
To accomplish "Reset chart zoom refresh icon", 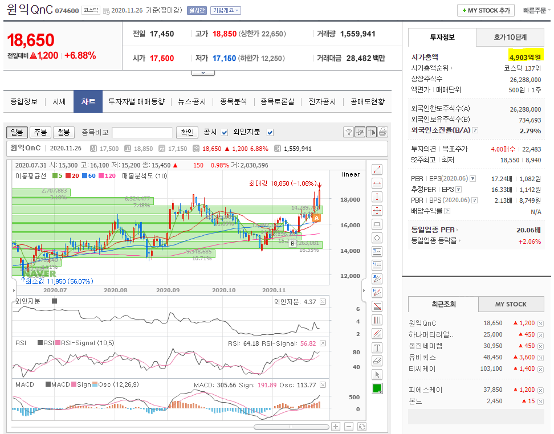I will (362, 427).
